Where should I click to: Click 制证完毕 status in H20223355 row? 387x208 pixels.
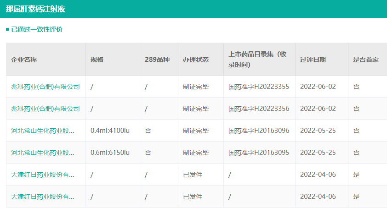pos(196,87)
